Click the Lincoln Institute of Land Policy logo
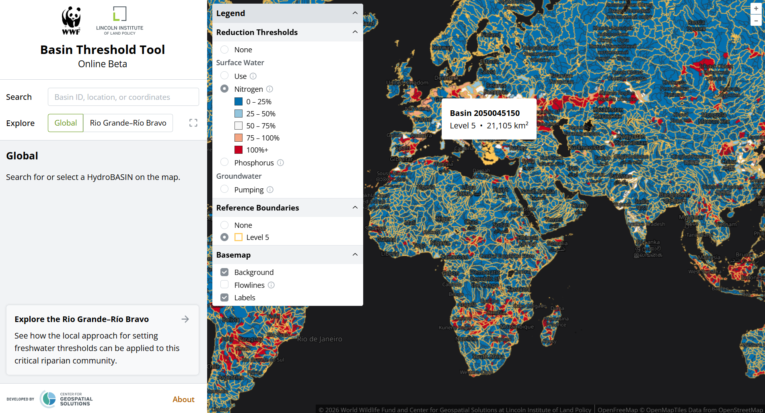This screenshot has height=413, width=765. (x=119, y=21)
